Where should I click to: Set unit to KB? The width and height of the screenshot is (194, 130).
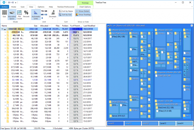click(x=46, y=14)
